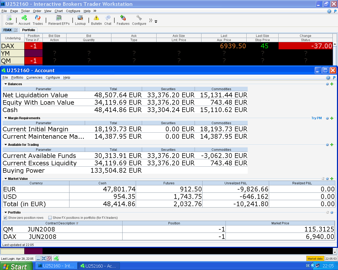Open the Trades toolbar icon
The width and height of the screenshot is (338, 270).
point(38,20)
